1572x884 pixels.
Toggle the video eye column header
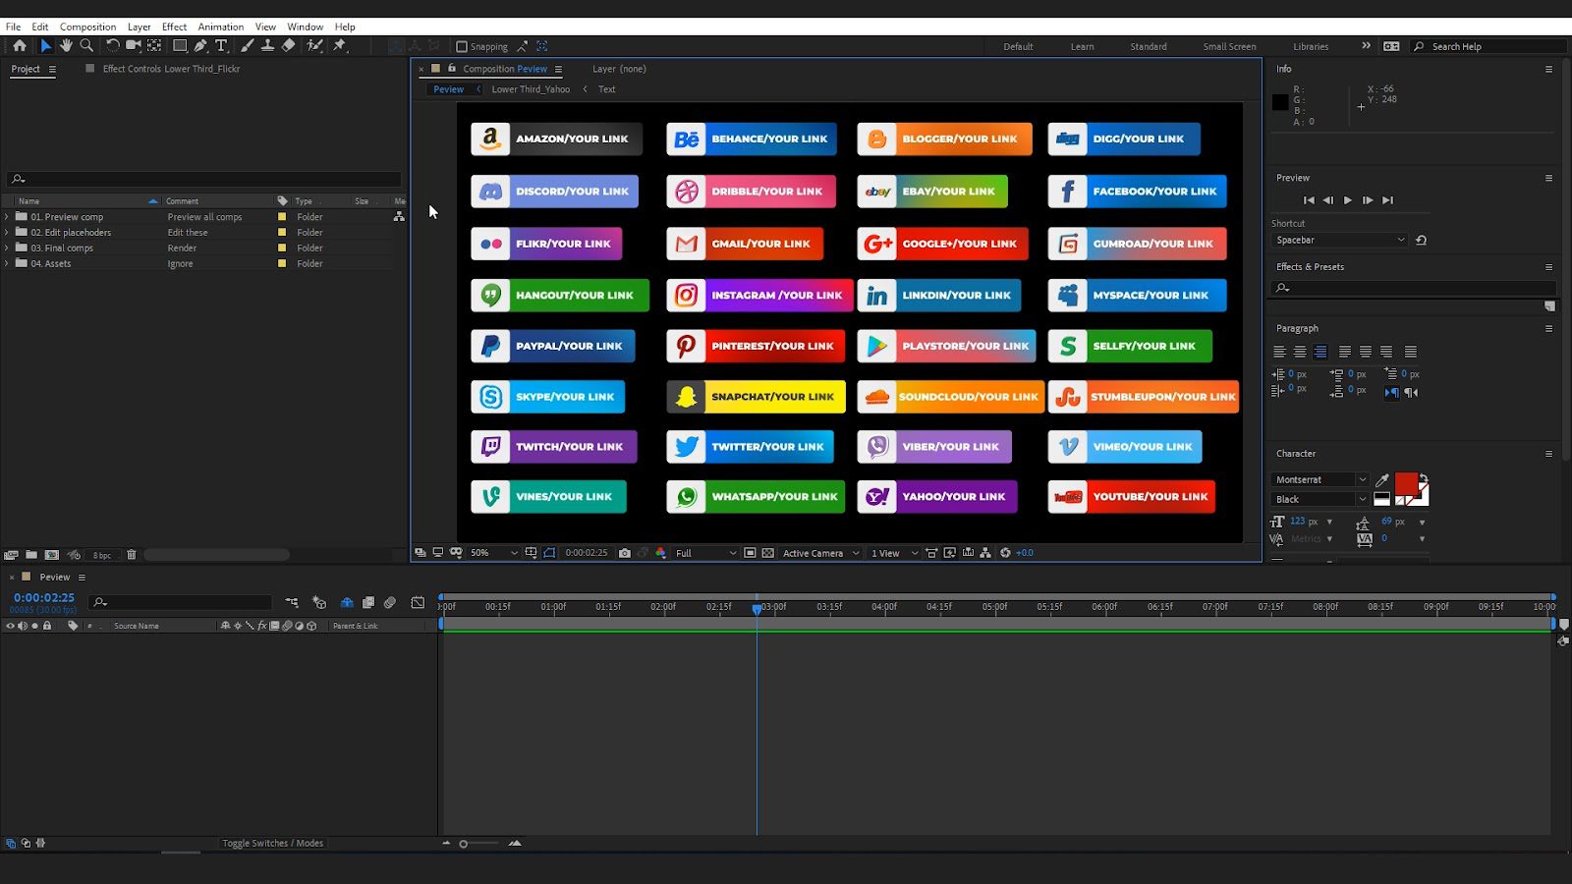pos(11,626)
